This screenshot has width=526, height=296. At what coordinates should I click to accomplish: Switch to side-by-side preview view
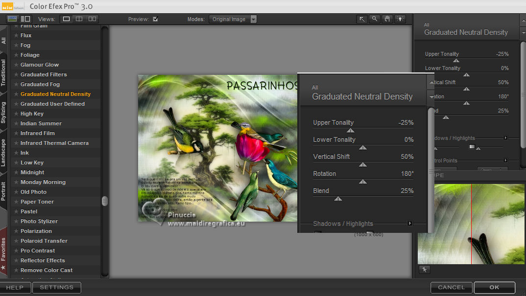pos(92,19)
